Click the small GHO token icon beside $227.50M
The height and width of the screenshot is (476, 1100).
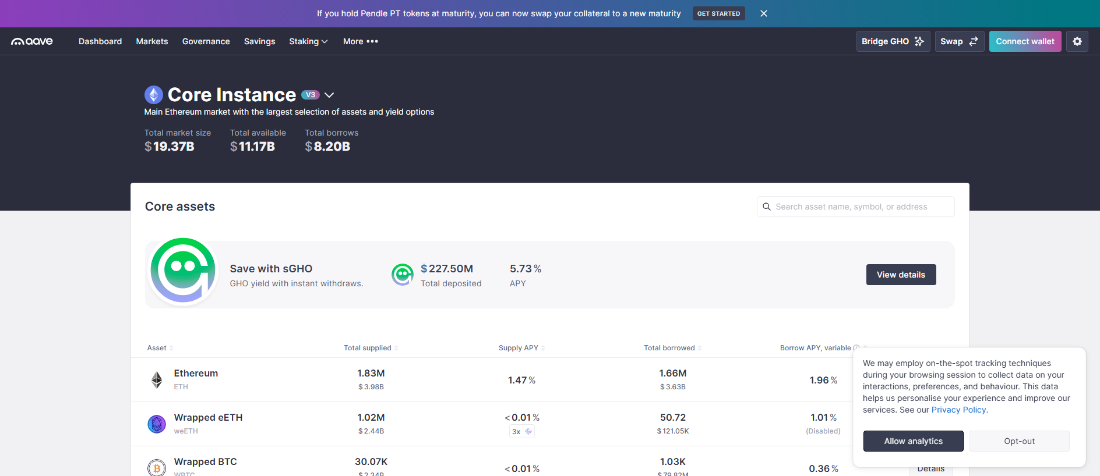click(402, 275)
